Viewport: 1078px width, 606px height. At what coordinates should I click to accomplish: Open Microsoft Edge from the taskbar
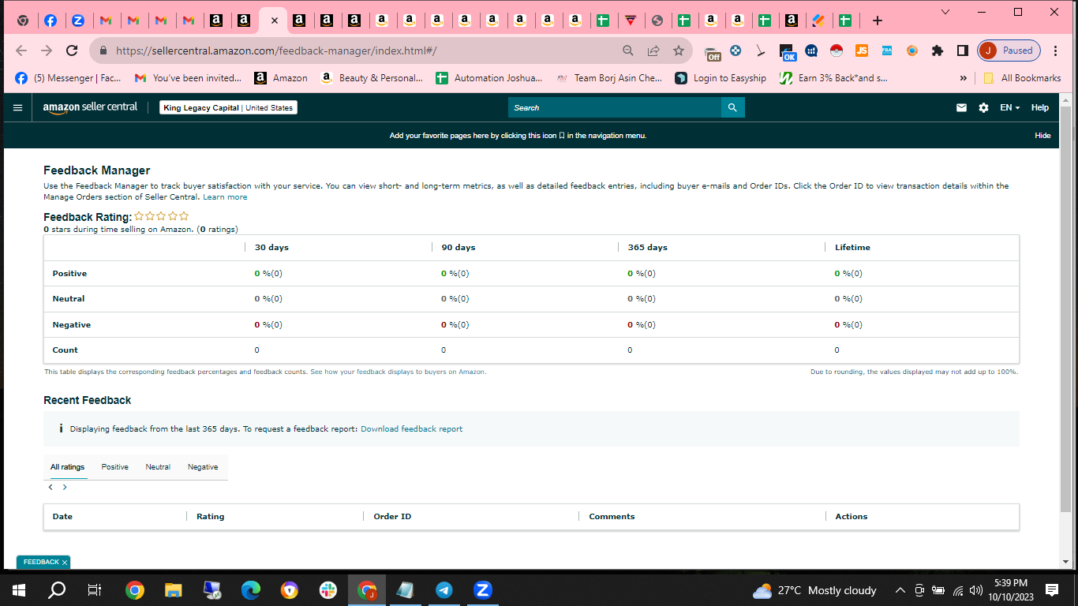(x=251, y=590)
